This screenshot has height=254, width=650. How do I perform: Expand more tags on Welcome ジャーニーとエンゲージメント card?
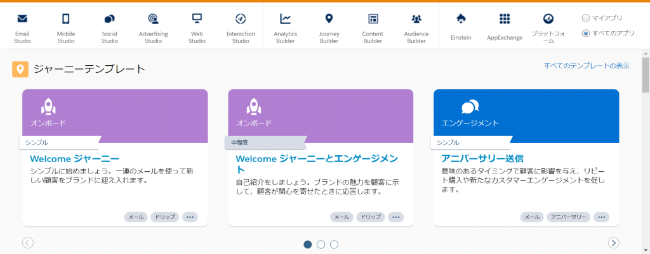coord(395,217)
